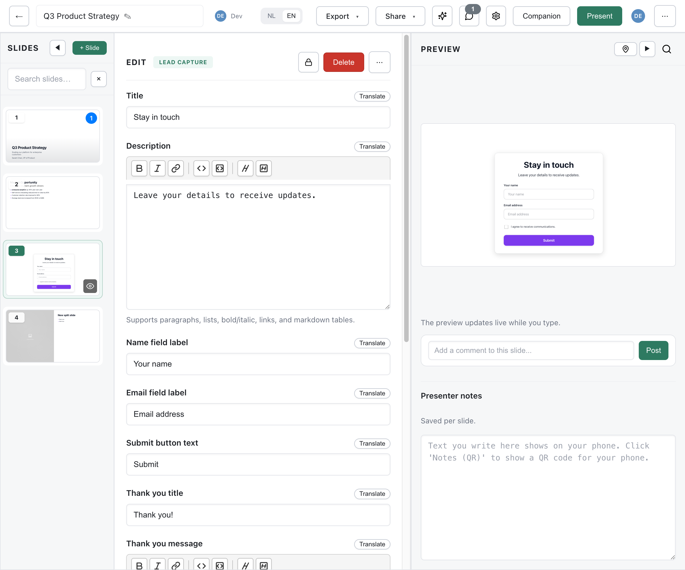Lock the lead capture slide
The height and width of the screenshot is (570, 685).
pos(308,62)
